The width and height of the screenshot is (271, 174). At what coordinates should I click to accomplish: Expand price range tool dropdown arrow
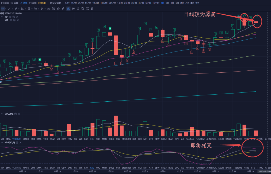point(45,9)
